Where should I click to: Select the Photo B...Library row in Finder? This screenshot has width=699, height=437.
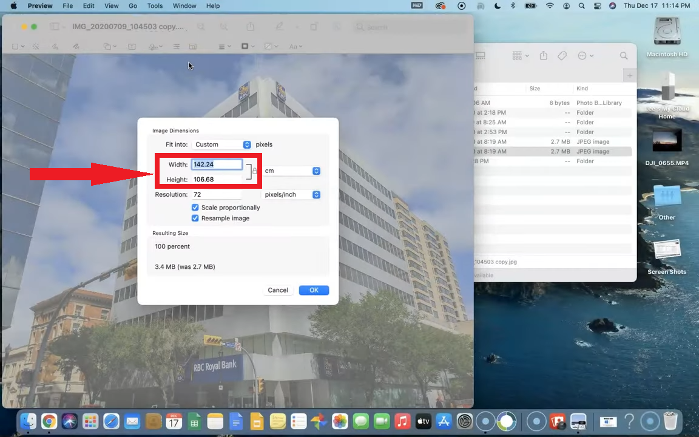tap(553, 103)
